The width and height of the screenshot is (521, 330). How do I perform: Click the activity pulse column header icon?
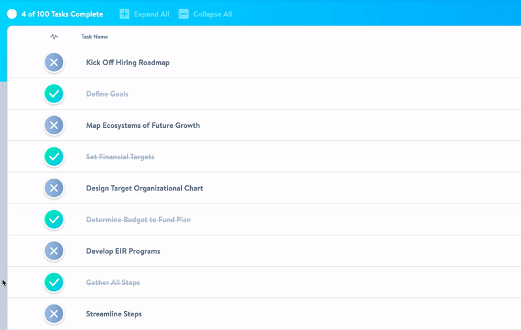(x=54, y=37)
